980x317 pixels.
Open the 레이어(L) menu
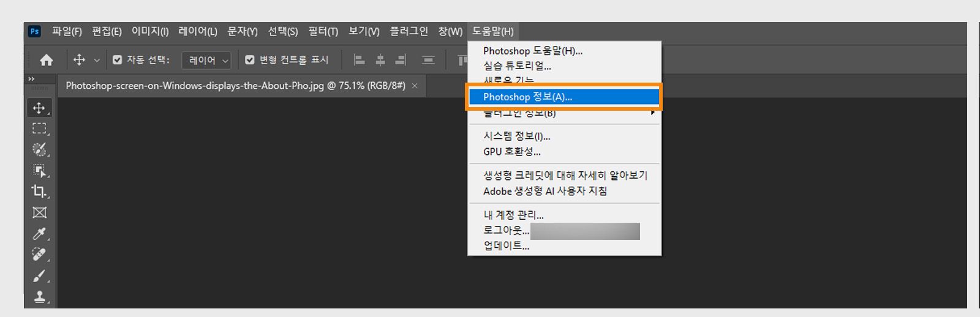(x=198, y=31)
